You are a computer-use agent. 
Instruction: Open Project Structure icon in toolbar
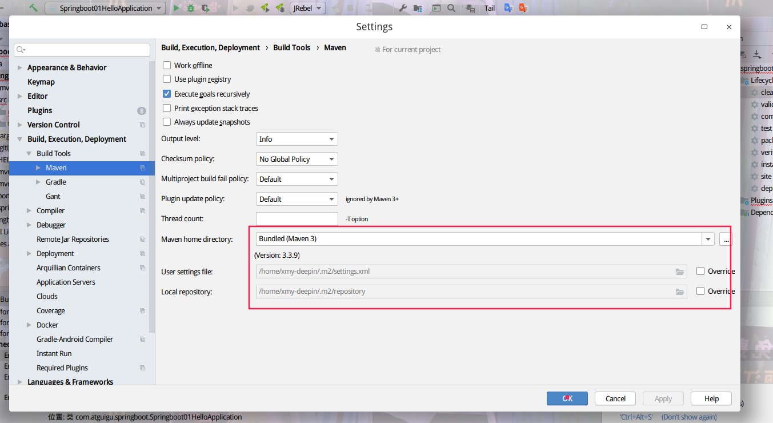(418, 8)
